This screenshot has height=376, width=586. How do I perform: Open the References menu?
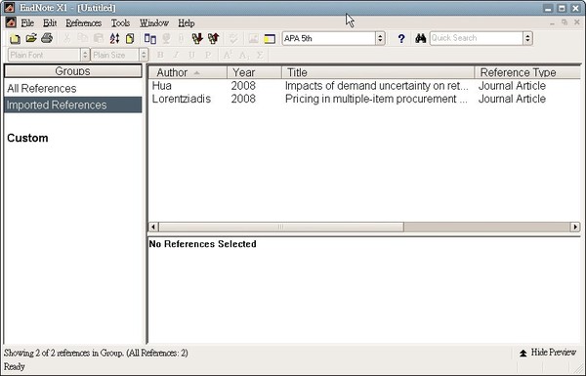pyautogui.click(x=84, y=23)
